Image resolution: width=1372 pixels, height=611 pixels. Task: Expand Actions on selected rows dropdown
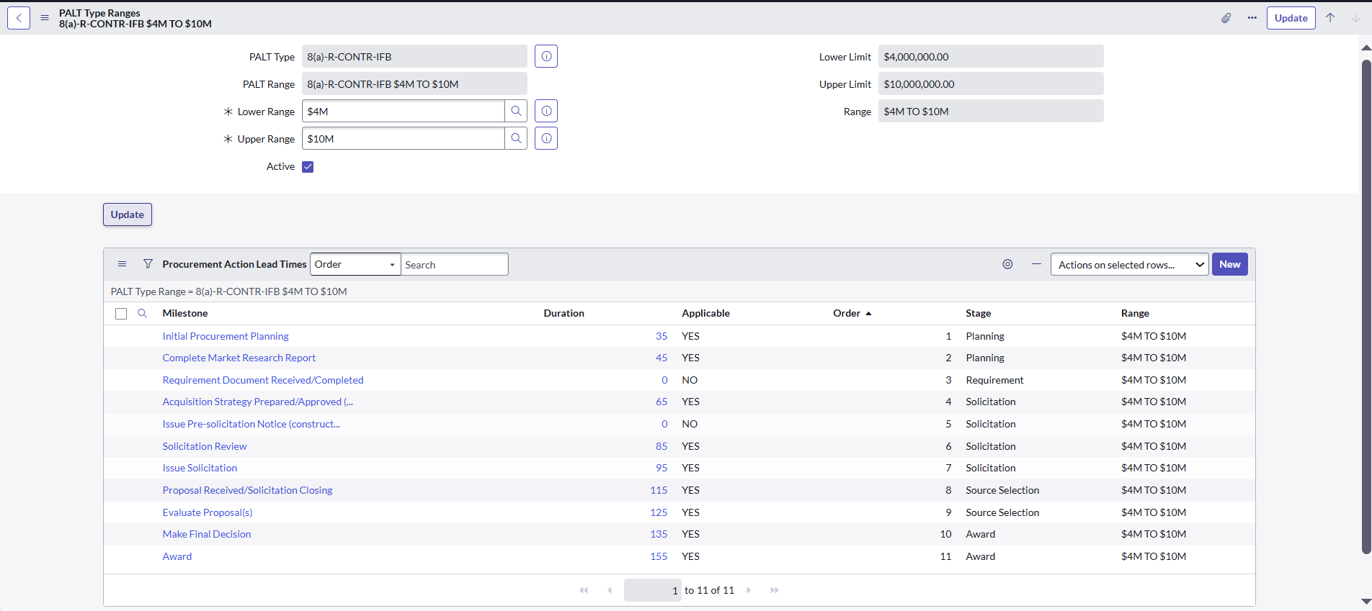[x=1129, y=265]
